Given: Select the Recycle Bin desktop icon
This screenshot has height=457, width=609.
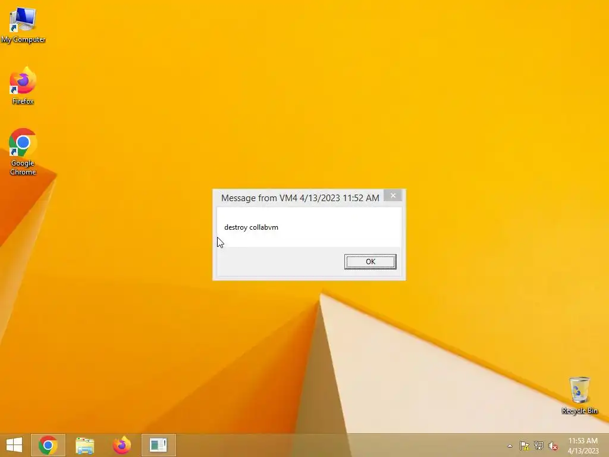Looking at the screenshot, I should pyautogui.click(x=579, y=395).
